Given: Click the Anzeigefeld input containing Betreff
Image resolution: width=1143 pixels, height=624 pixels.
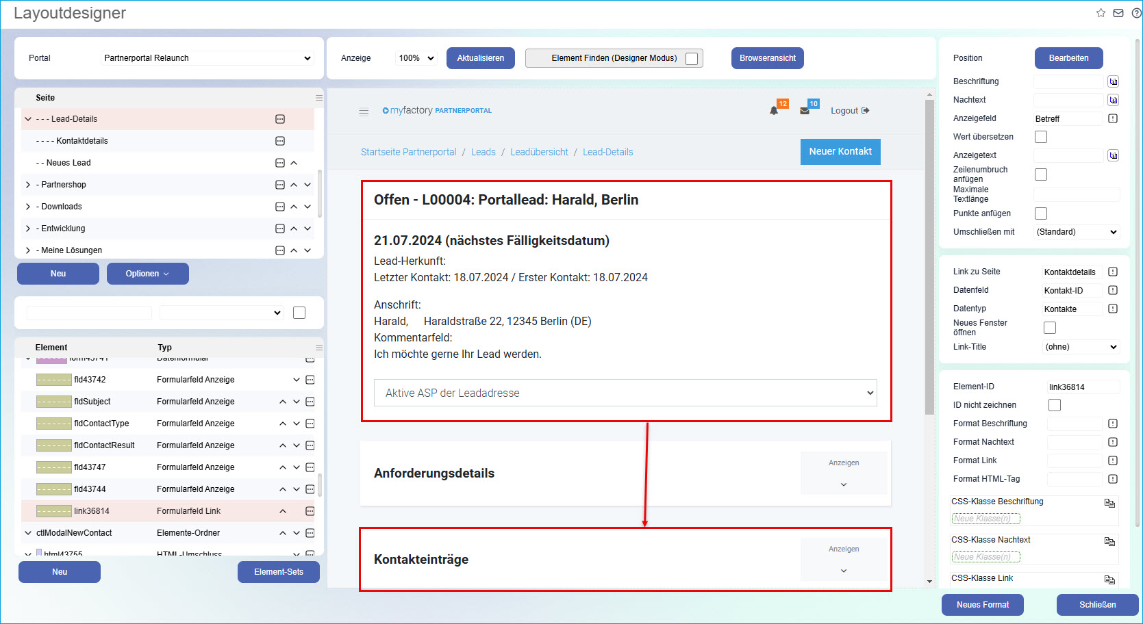Looking at the screenshot, I should coord(1067,118).
